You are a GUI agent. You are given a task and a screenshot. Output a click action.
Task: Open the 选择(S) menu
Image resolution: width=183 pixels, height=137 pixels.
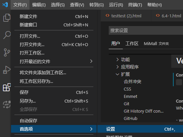click(58, 5)
